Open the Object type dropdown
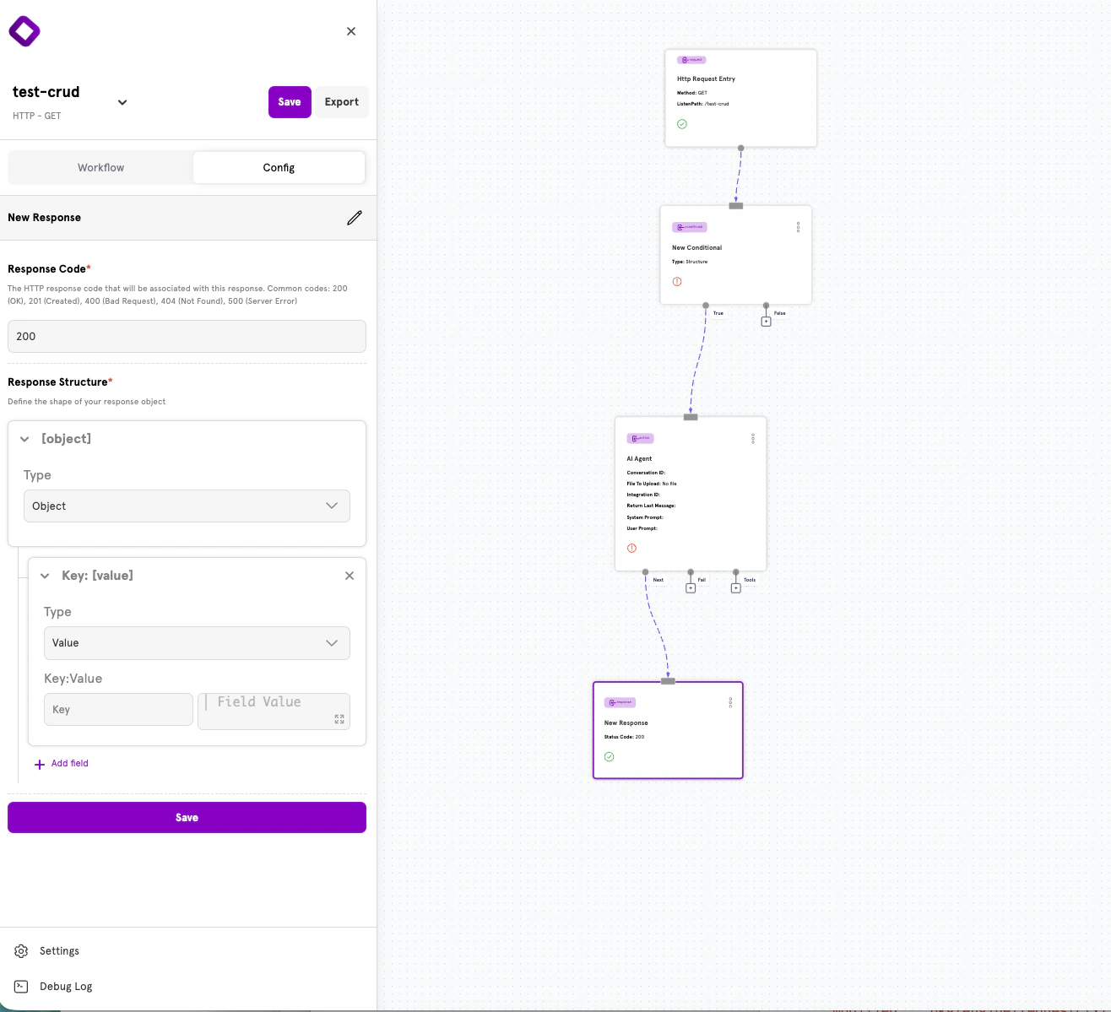The height and width of the screenshot is (1012, 1111). pyautogui.click(x=187, y=506)
